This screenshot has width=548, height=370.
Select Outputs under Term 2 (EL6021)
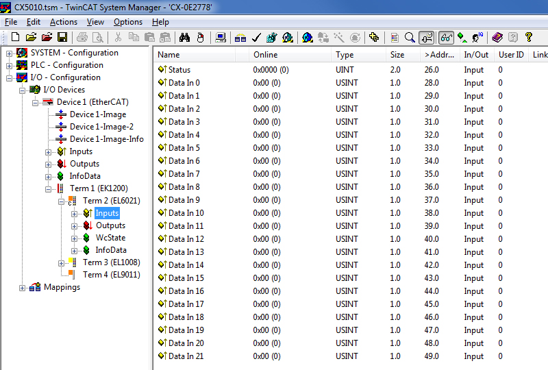(110, 225)
